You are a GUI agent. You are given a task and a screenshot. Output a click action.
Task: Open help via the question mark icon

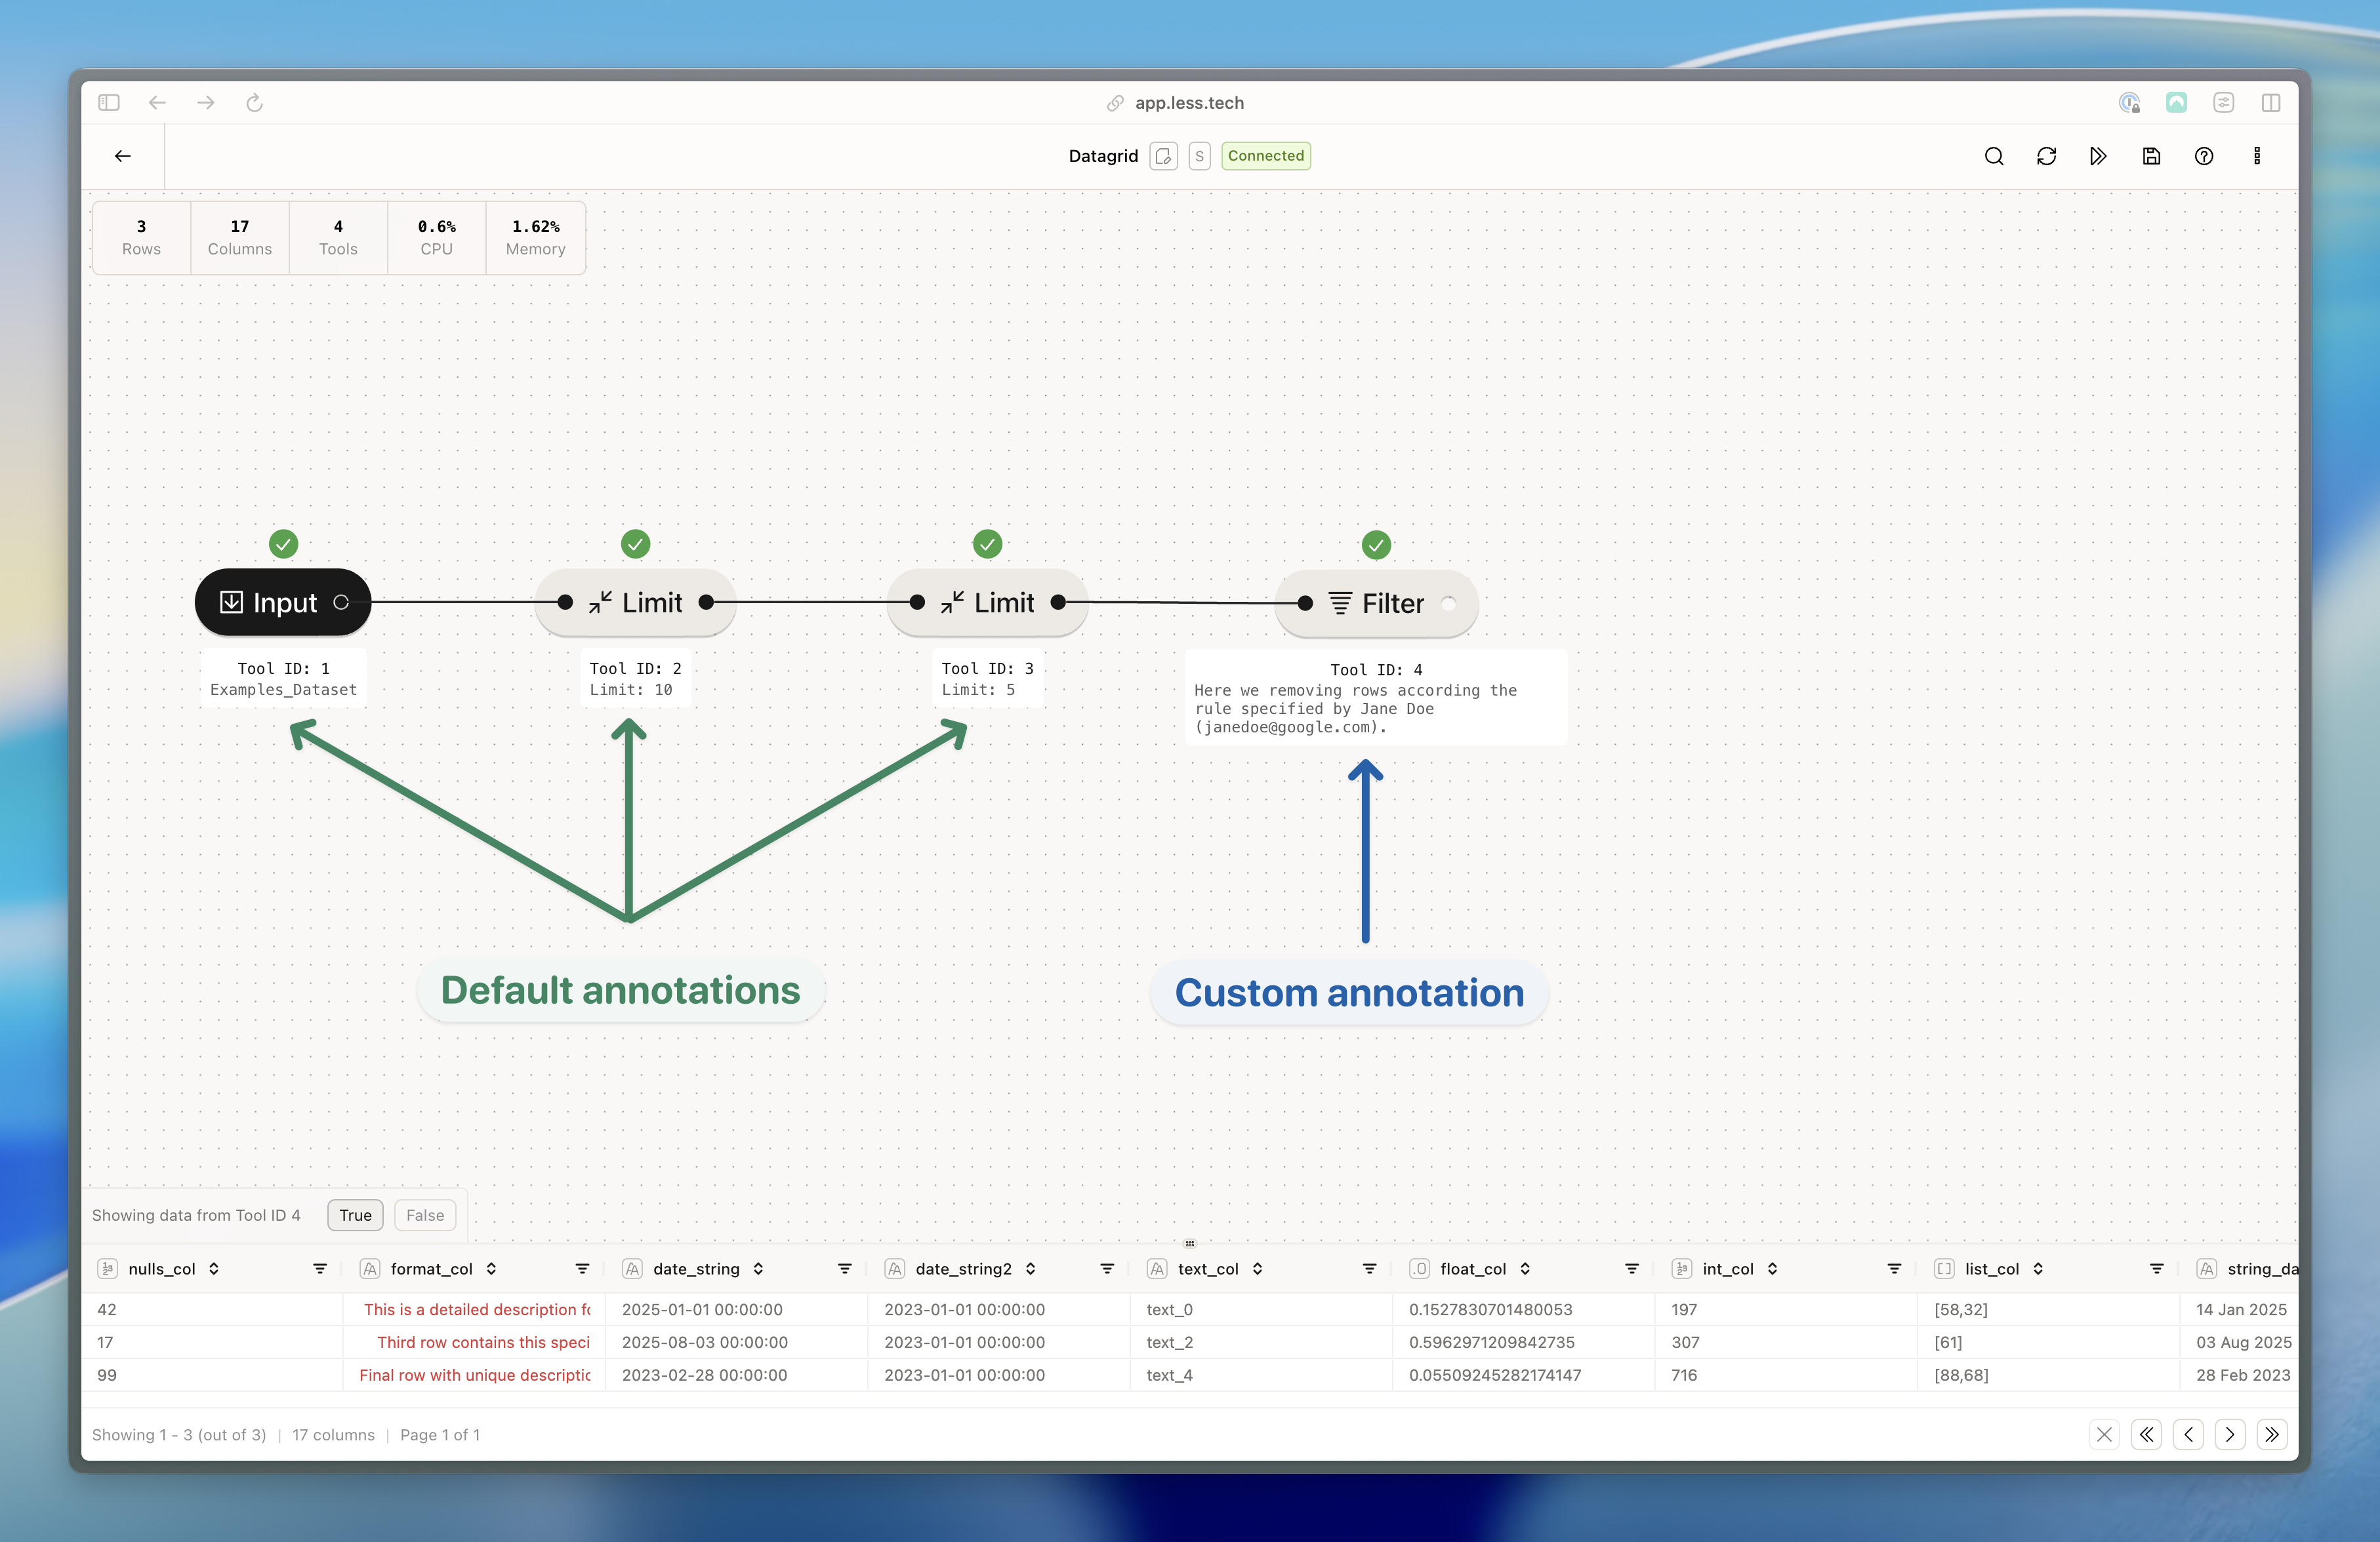[x=2204, y=156]
